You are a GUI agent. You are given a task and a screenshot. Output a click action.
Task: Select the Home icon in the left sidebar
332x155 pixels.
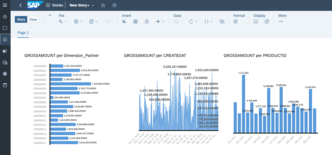click(5, 17)
